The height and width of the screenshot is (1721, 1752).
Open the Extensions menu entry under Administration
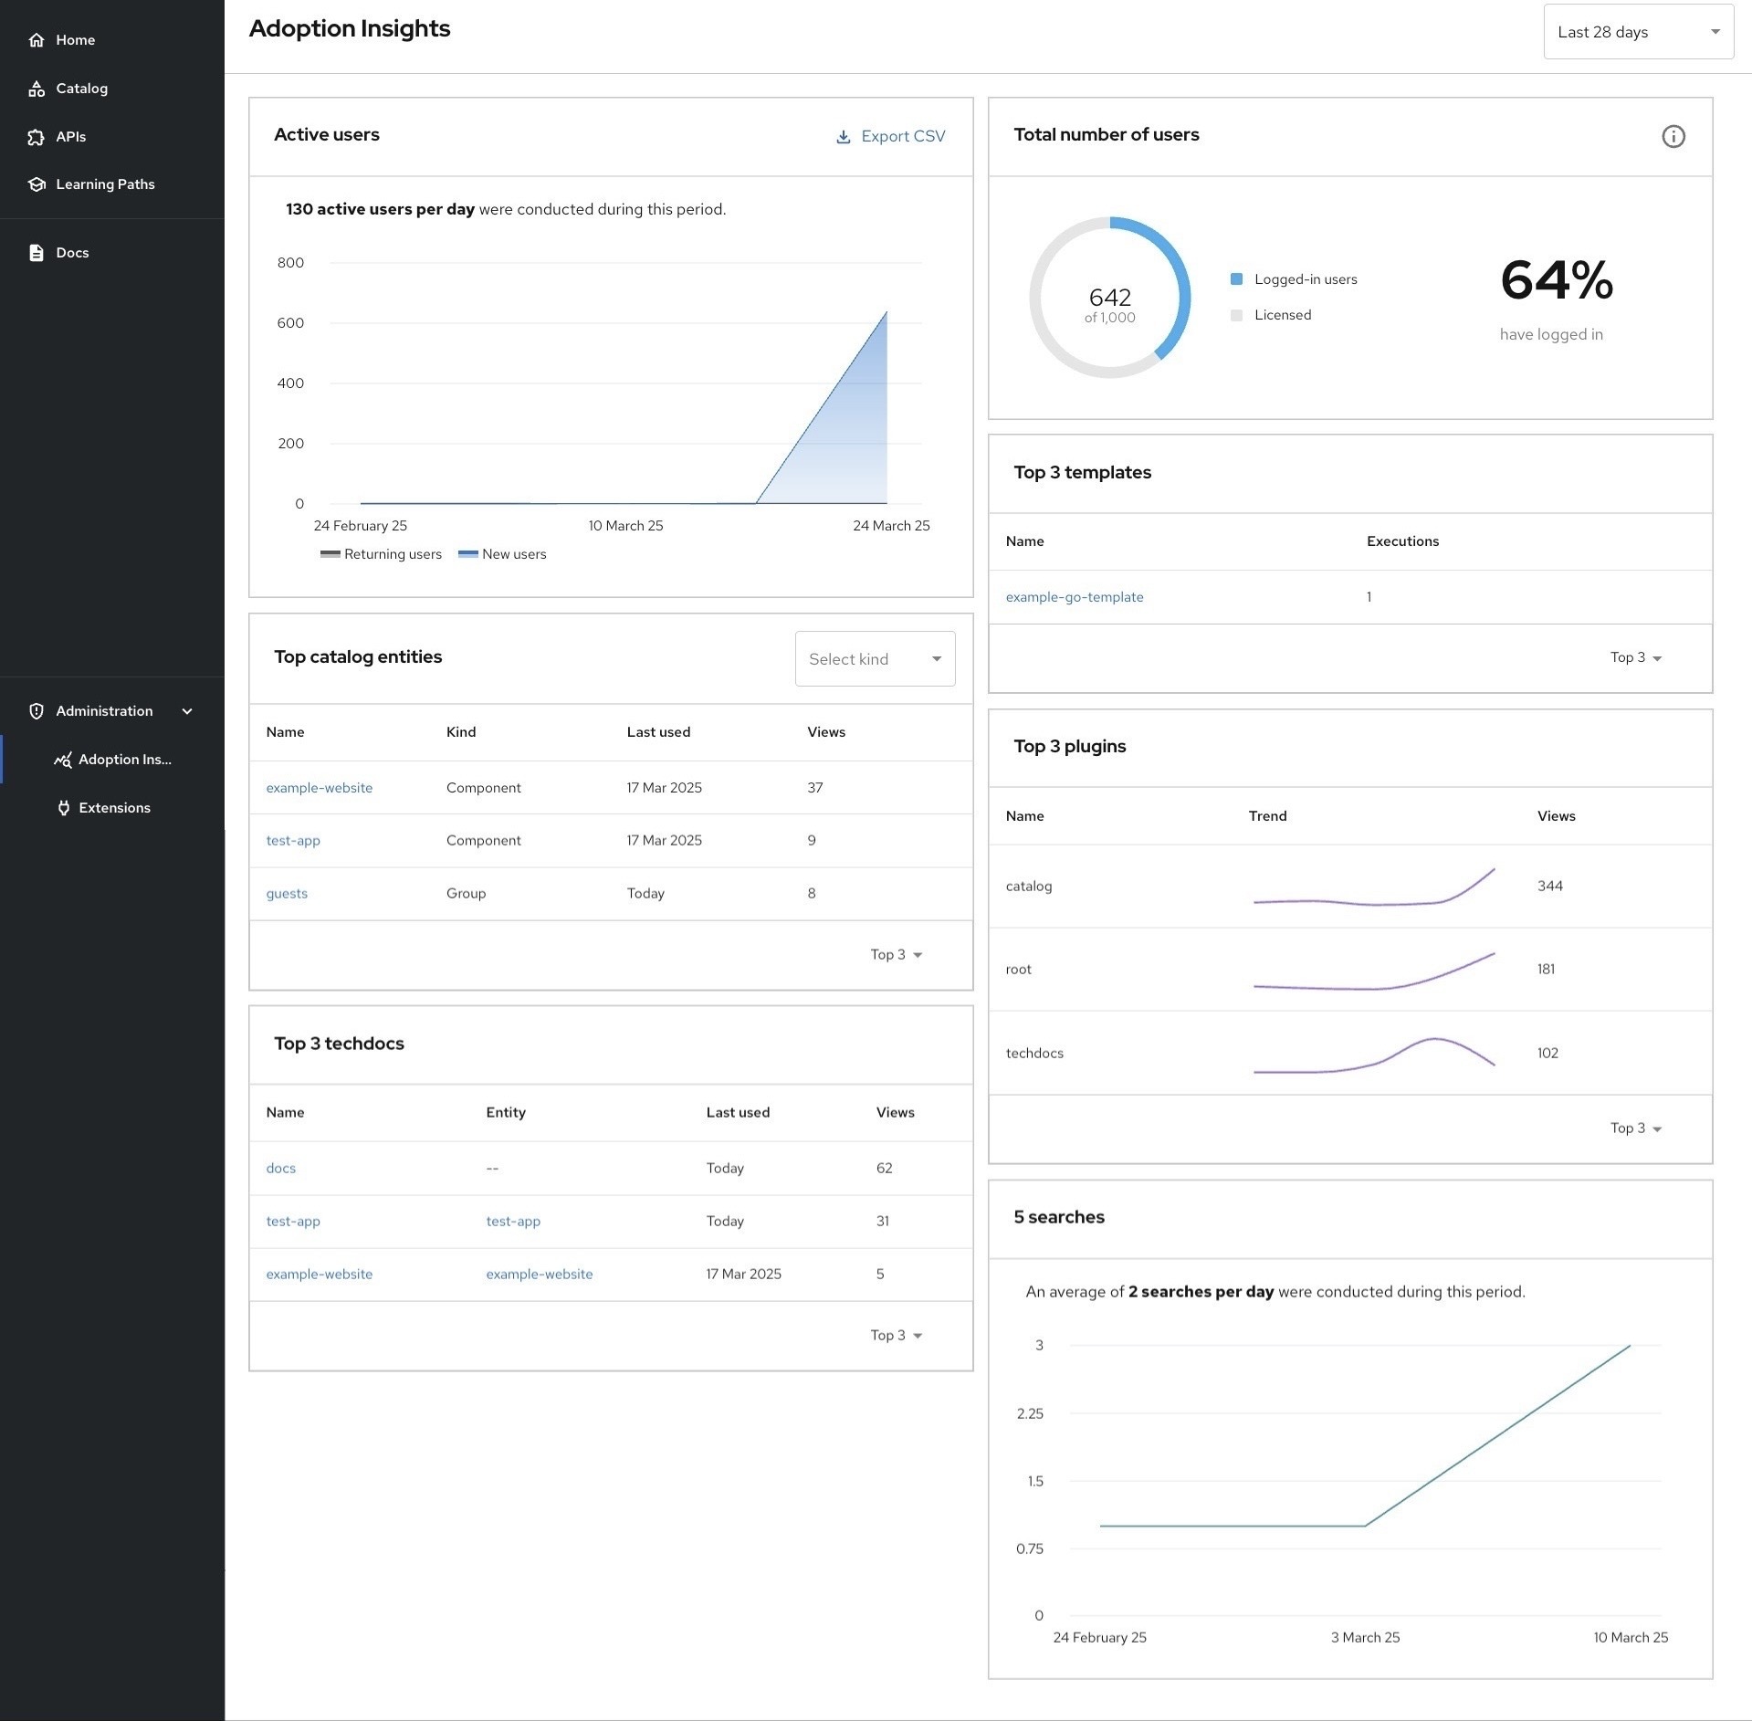point(114,807)
